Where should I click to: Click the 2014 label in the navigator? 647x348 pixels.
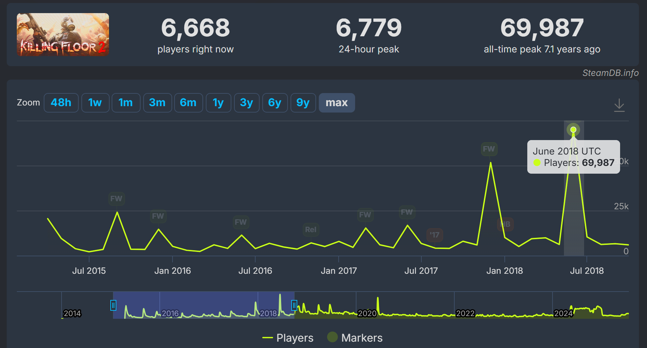point(72,313)
